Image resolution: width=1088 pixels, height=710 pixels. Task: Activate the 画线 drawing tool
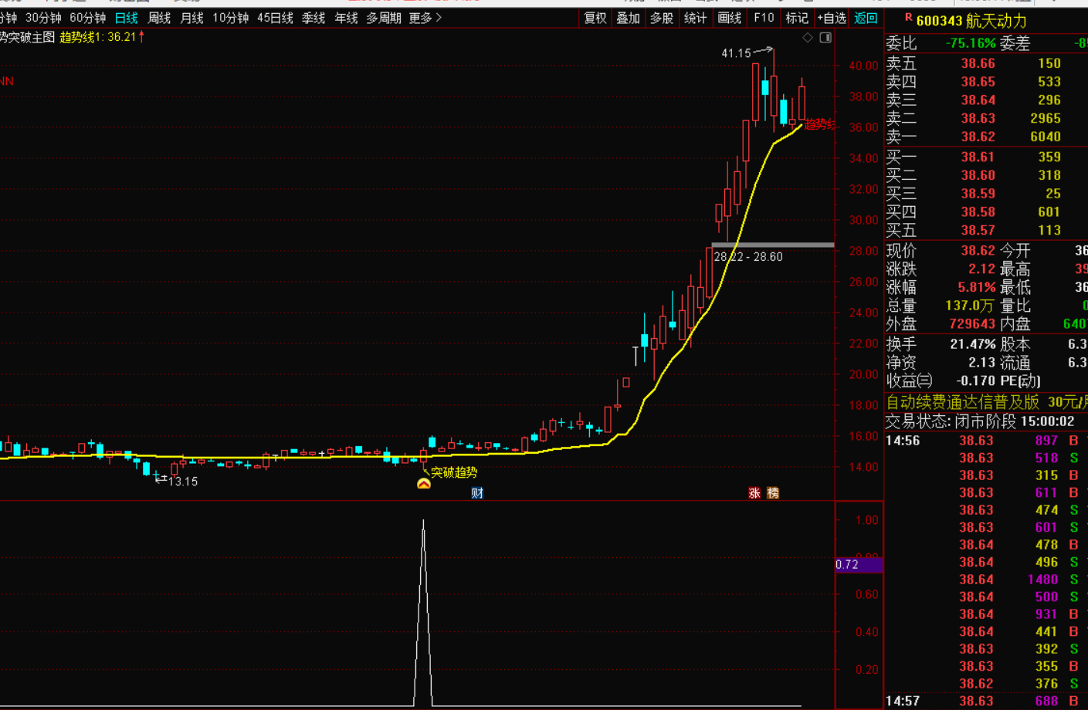point(729,18)
